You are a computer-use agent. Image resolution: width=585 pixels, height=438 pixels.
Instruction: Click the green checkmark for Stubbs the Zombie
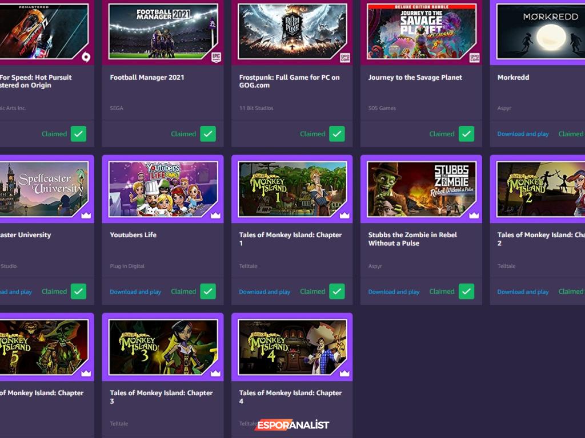[466, 291]
